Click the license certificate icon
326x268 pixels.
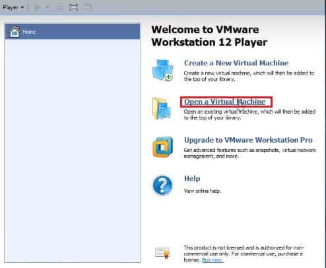click(162, 252)
